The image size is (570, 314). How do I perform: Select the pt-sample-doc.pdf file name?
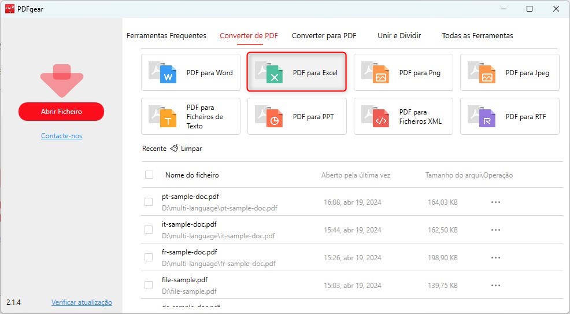191,197
